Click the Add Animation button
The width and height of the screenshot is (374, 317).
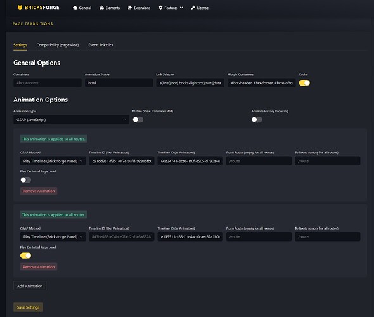(30, 286)
